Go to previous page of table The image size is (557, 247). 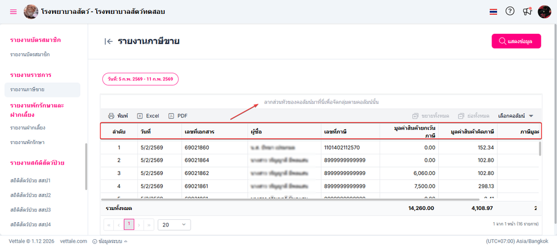(x=119, y=225)
